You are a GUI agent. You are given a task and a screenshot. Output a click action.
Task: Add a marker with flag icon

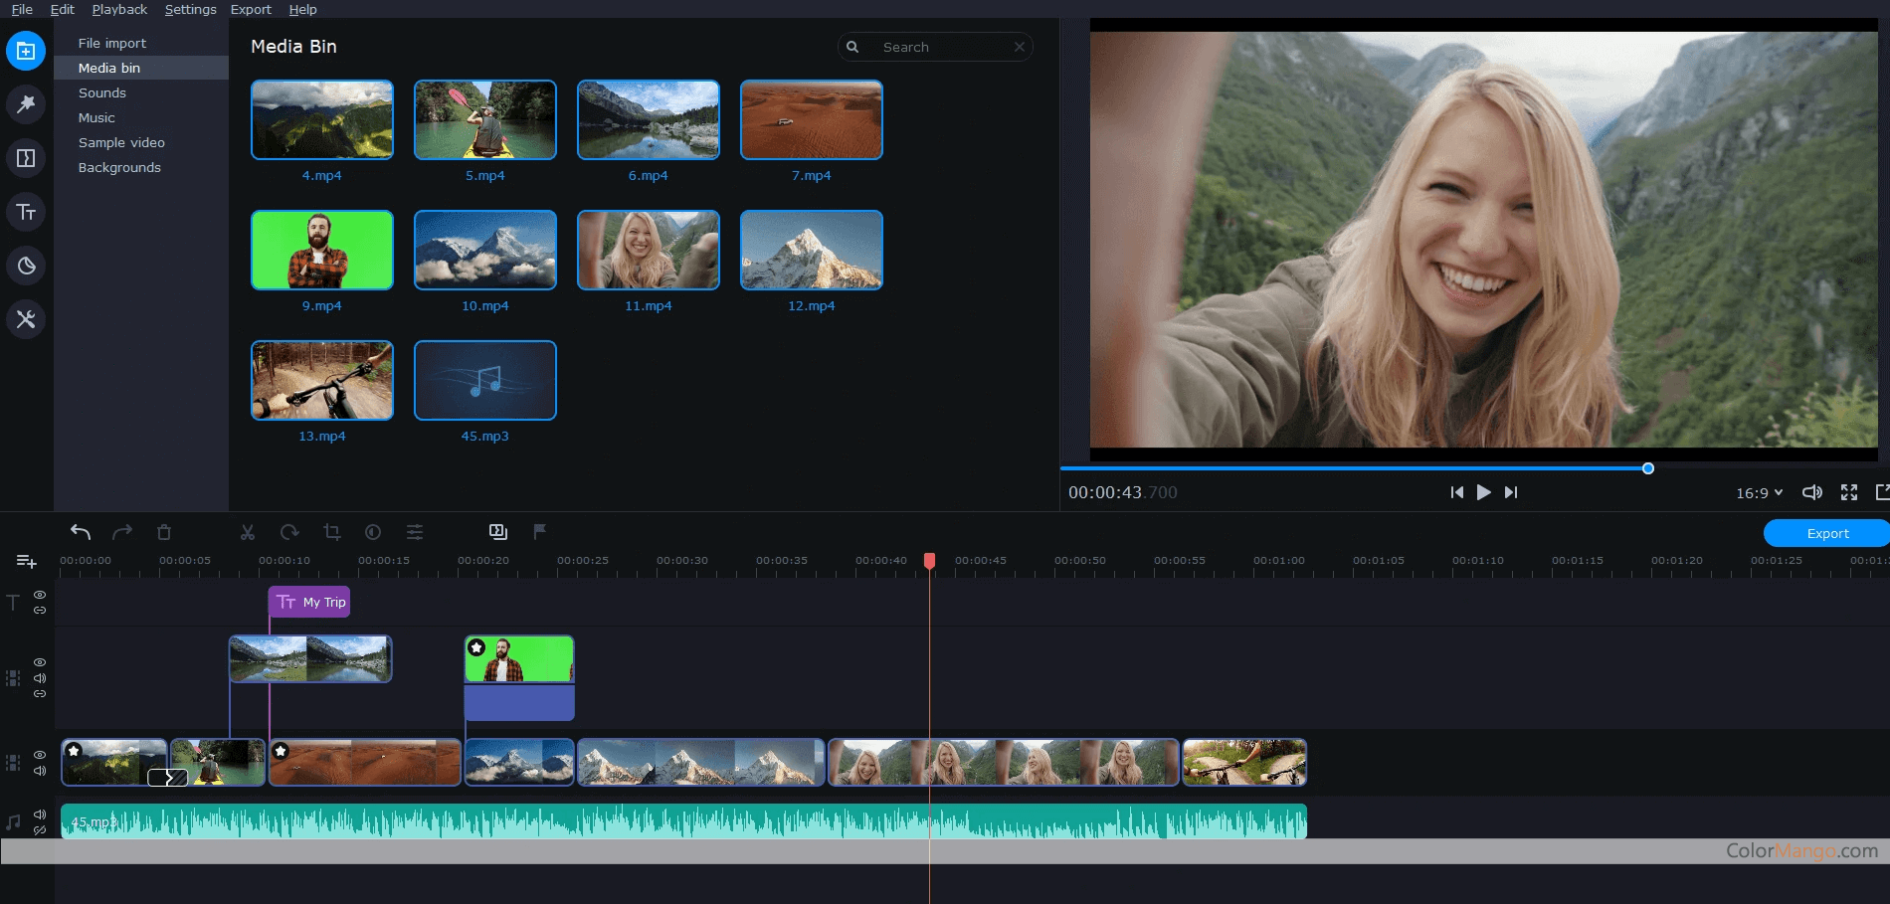coord(539,532)
